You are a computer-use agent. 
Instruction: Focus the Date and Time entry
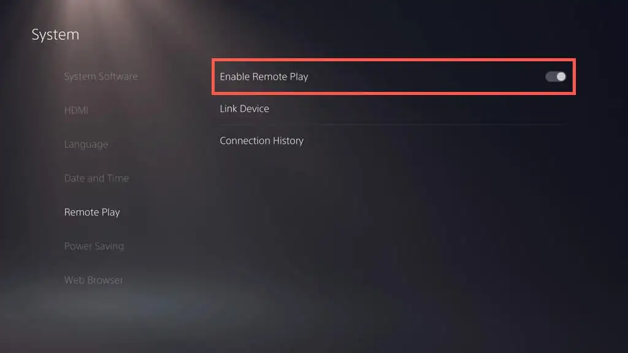96,178
